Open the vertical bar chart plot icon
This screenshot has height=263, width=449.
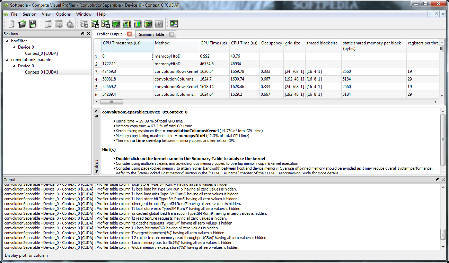pos(127,24)
